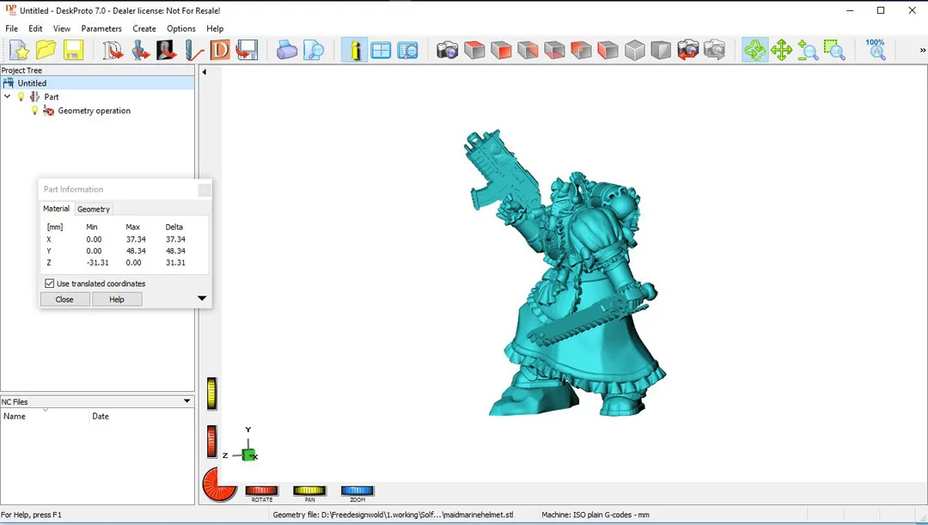
Task: Open Print Preview magnifier page icon
Action: click(x=314, y=50)
